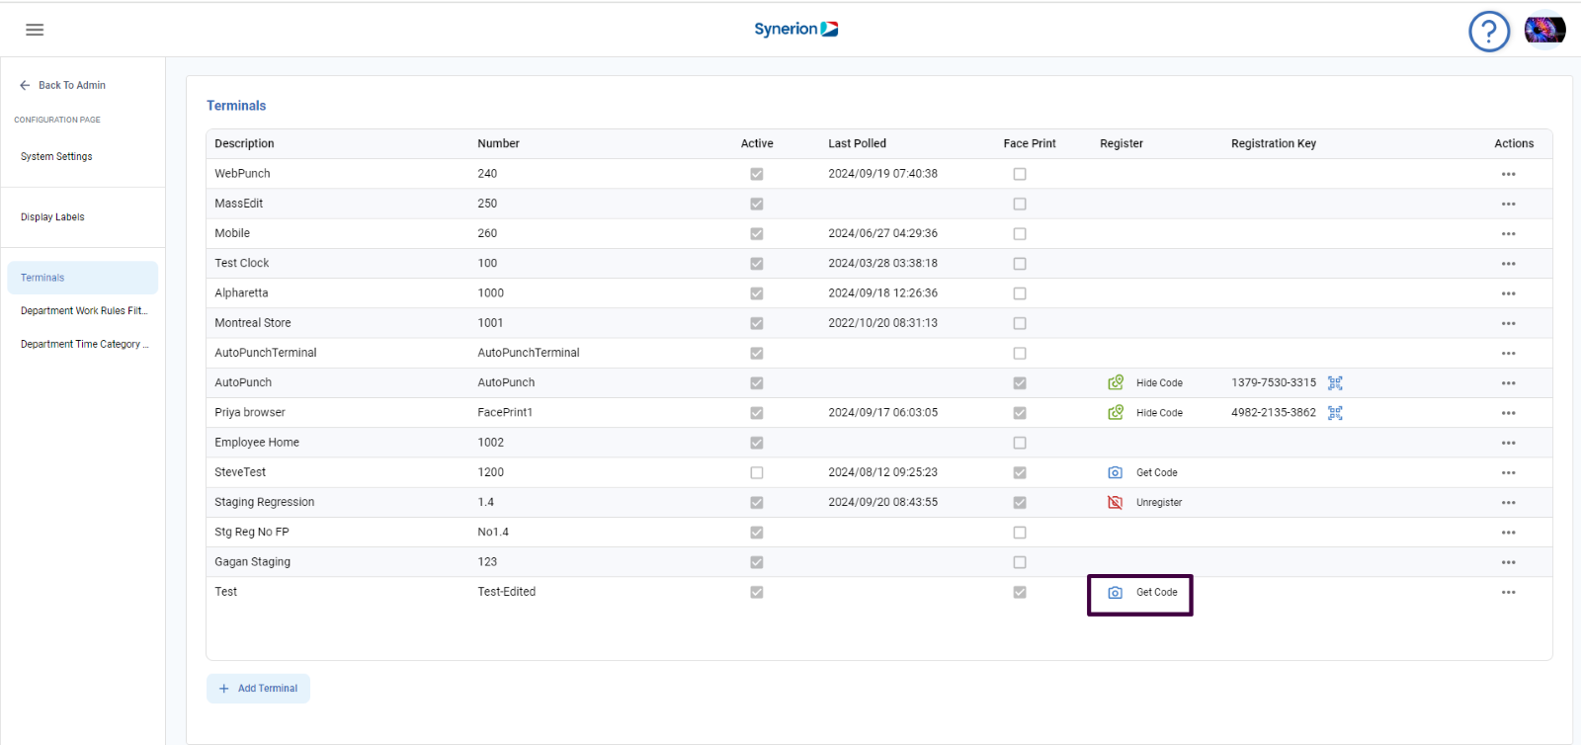Click the Terminals page heading
Screen dimensions: 1581x745
[x=236, y=106]
